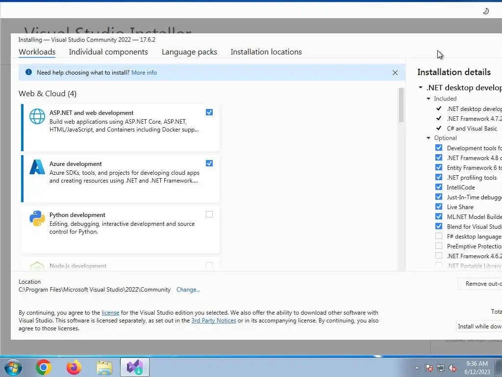Click the Node.js development logo icon

(x=37, y=267)
